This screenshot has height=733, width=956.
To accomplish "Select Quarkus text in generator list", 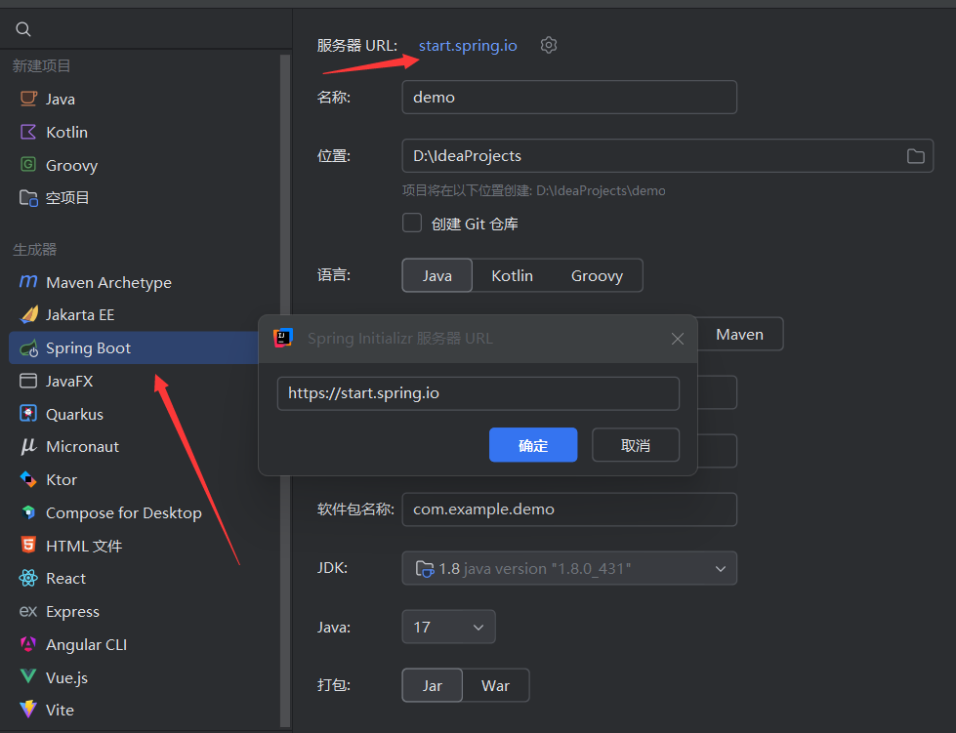I will pos(74,415).
